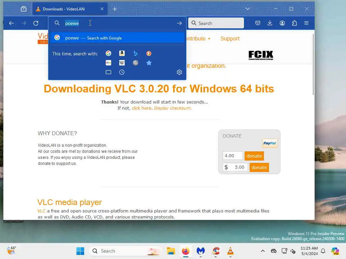Screen dimensions: 346x259
Task: Reload the current page
Action: click(36, 23)
